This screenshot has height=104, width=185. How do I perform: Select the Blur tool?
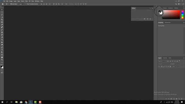(2, 42)
